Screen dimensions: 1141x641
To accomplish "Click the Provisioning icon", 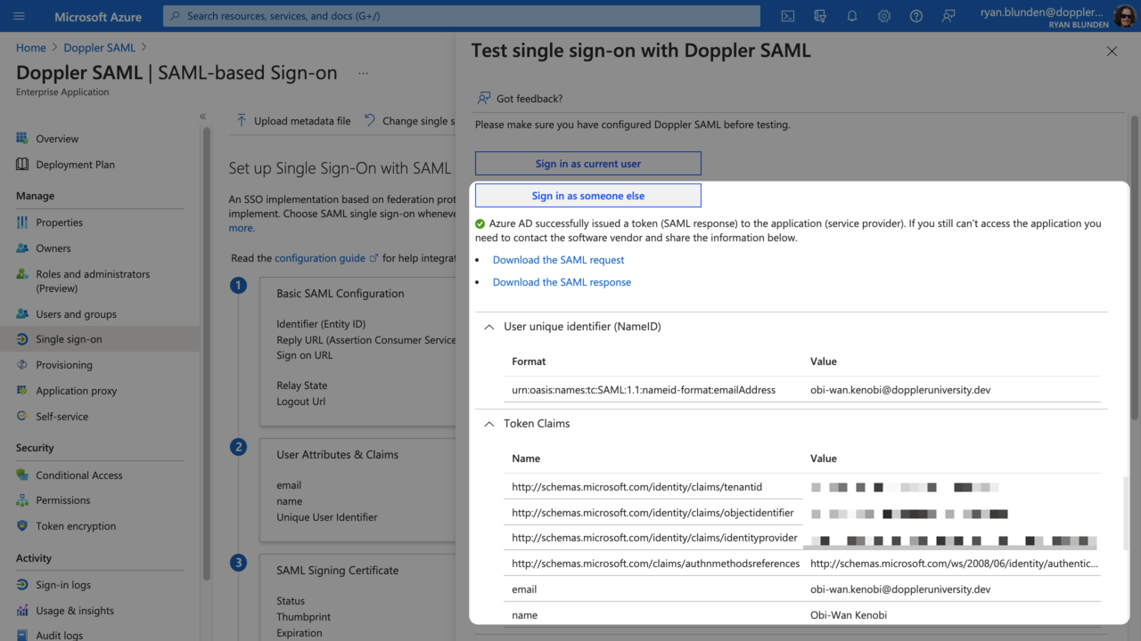I will pos(22,365).
